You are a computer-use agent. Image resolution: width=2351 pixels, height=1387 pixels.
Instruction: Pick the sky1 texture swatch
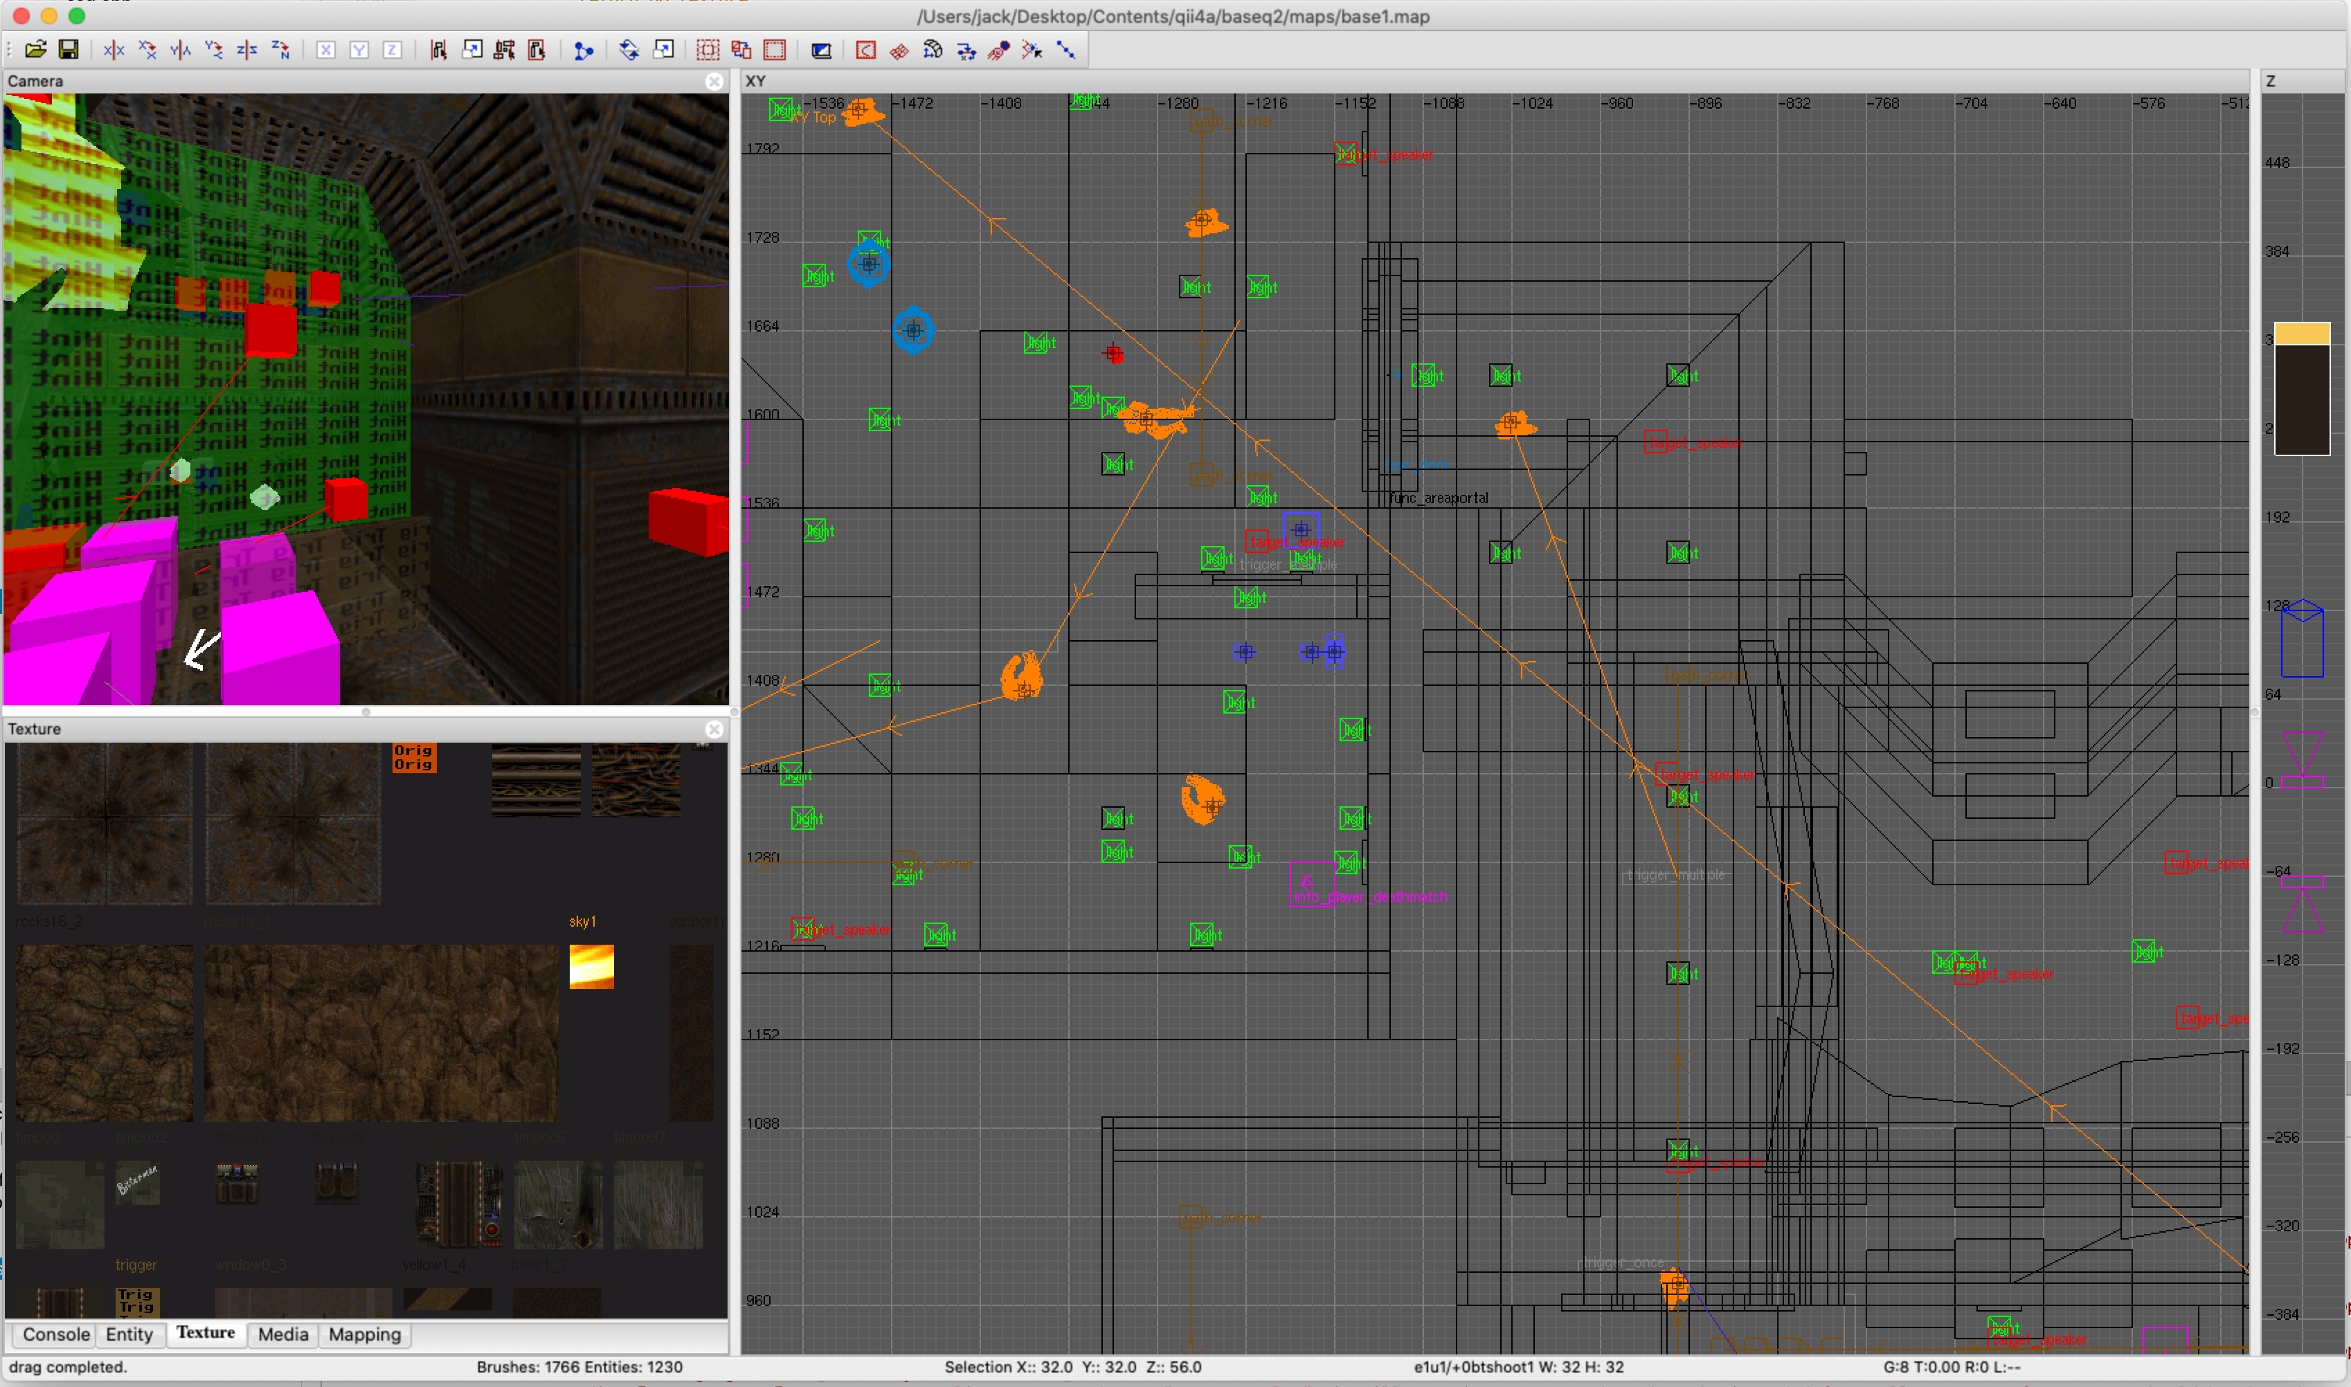click(x=592, y=966)
